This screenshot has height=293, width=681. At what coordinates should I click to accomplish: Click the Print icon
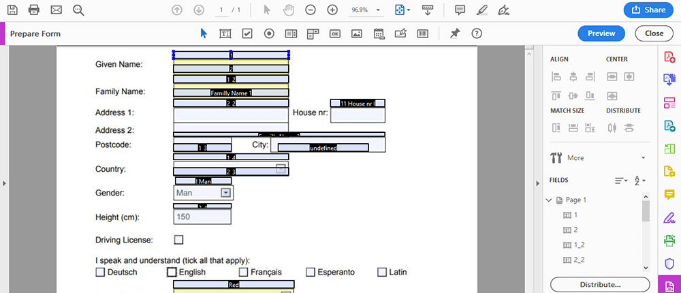coord(34,10)
